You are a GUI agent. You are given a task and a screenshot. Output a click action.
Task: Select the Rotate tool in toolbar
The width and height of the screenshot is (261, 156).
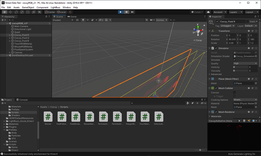click(16, 12)
